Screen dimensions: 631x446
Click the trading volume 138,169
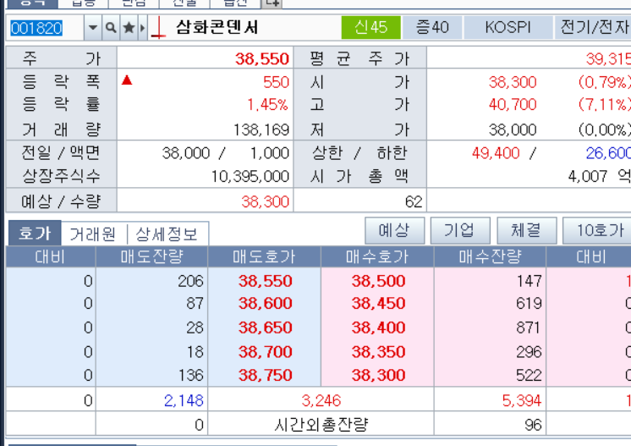coord(261,130)
